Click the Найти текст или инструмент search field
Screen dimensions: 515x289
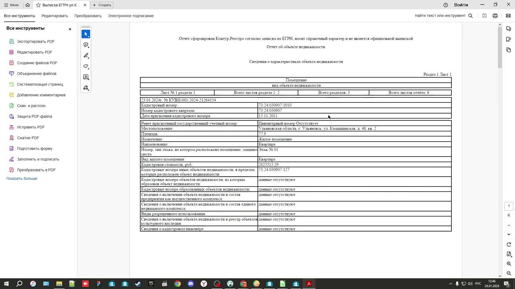click(444, 16)
